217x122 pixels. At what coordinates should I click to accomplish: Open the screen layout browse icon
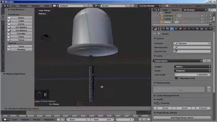coord(55,6)
